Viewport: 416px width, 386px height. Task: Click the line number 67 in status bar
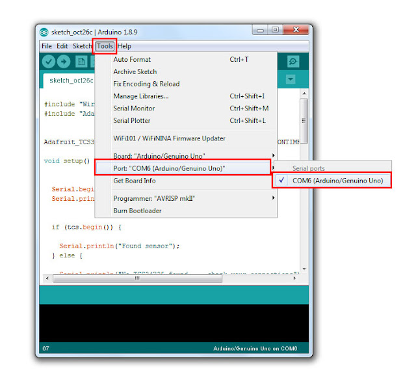pos(45,348)
